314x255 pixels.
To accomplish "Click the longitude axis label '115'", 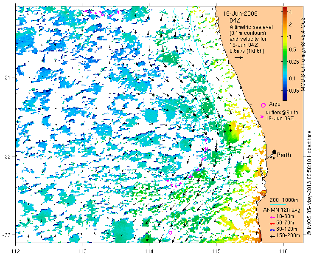I will click(x=216, y=251).
